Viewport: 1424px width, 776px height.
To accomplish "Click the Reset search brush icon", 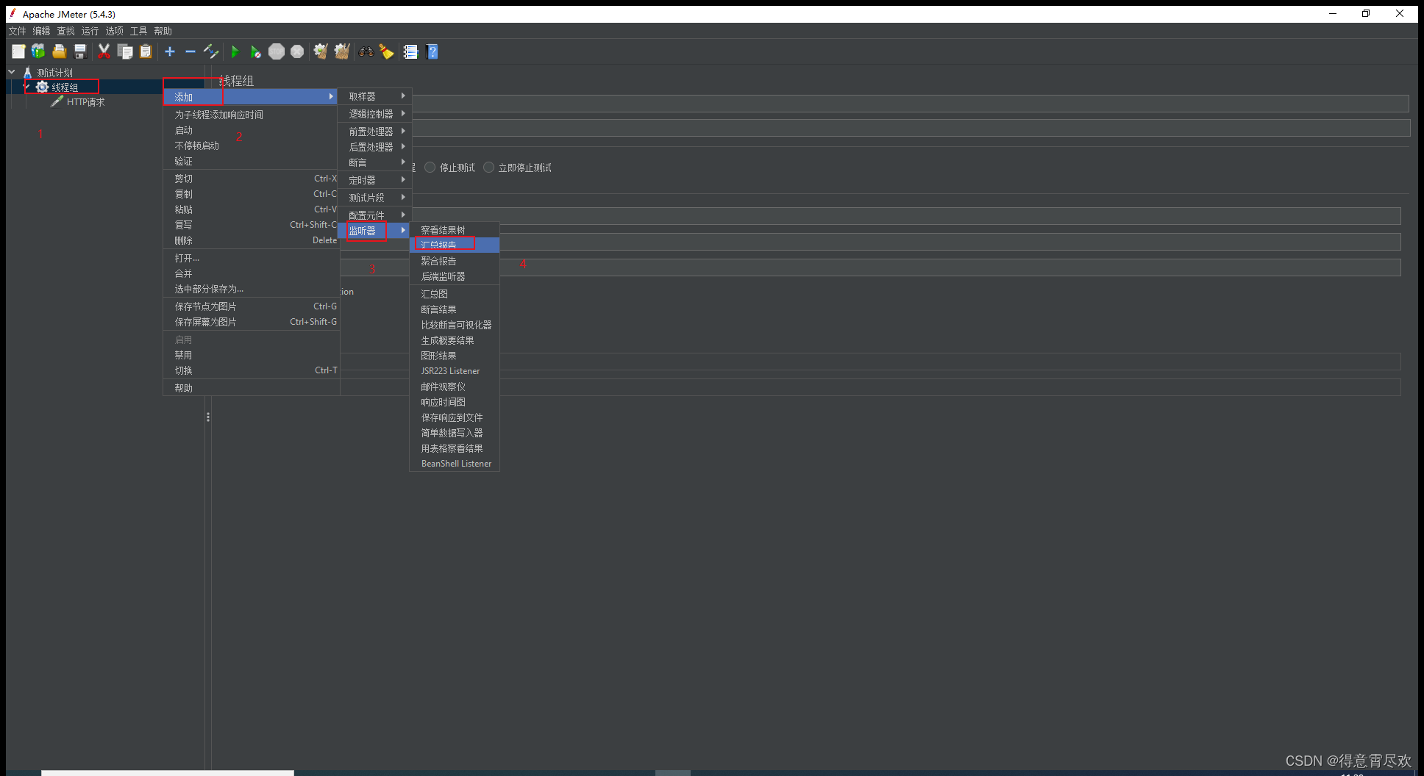I will [386, 51].
